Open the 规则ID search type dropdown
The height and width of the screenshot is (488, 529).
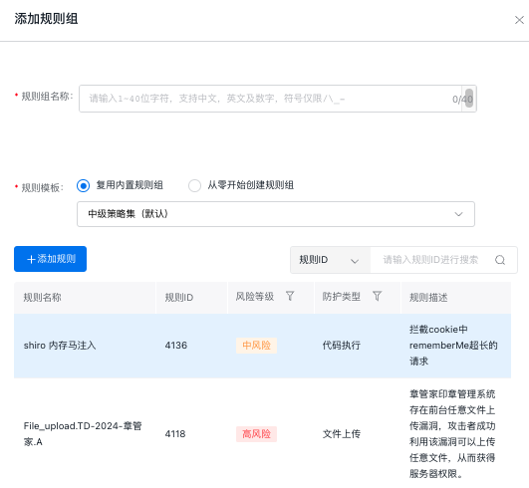coord(330,260)
